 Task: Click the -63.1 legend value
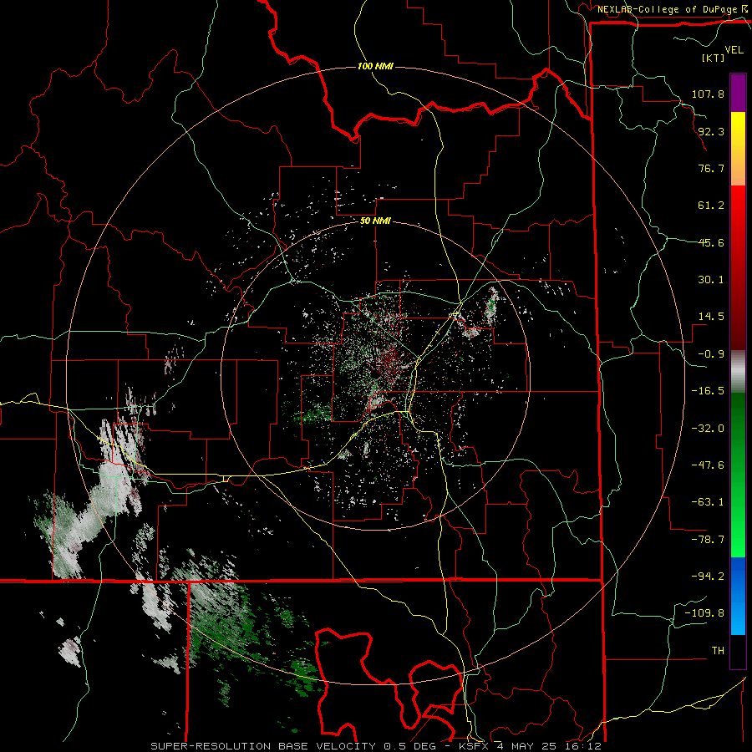click(x=708, y=502)
